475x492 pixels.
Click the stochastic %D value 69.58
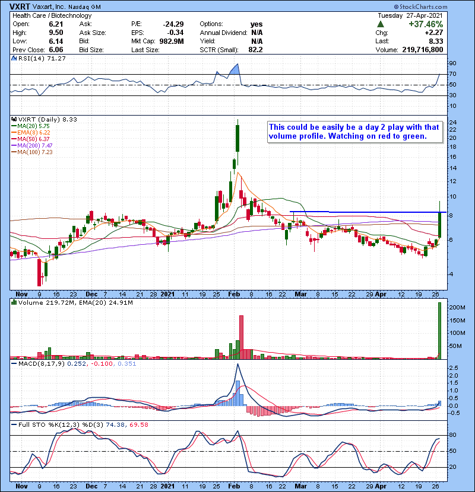tap(138, 424)
